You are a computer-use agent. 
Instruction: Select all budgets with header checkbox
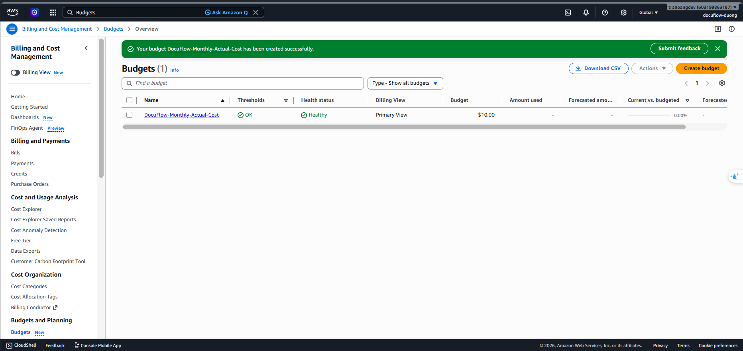click(129, 100)
